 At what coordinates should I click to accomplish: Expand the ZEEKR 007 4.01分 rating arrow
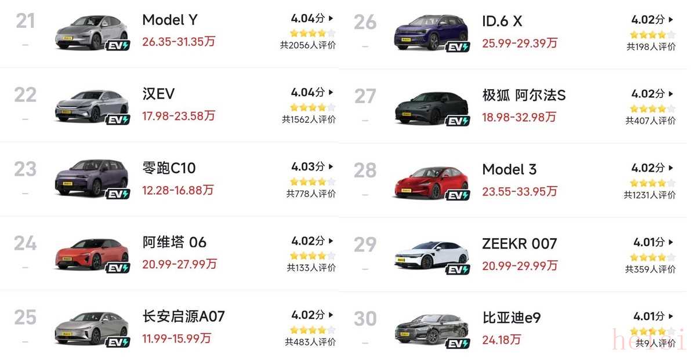coord(671,242)
